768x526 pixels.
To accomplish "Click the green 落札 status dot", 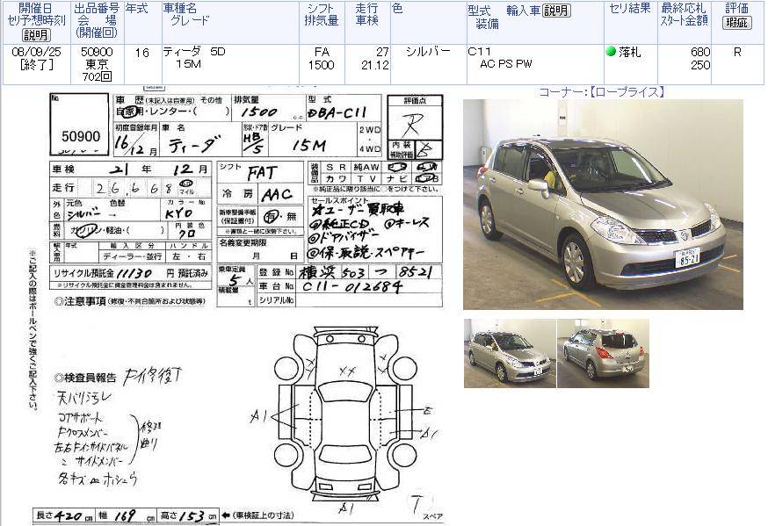I will [x=611, y=51].
